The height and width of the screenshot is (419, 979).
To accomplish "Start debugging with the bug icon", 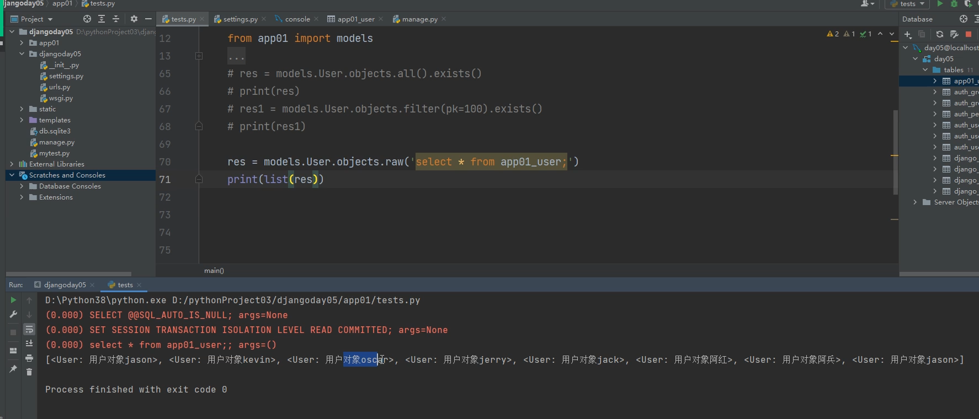I will click(x=954, y=4).
